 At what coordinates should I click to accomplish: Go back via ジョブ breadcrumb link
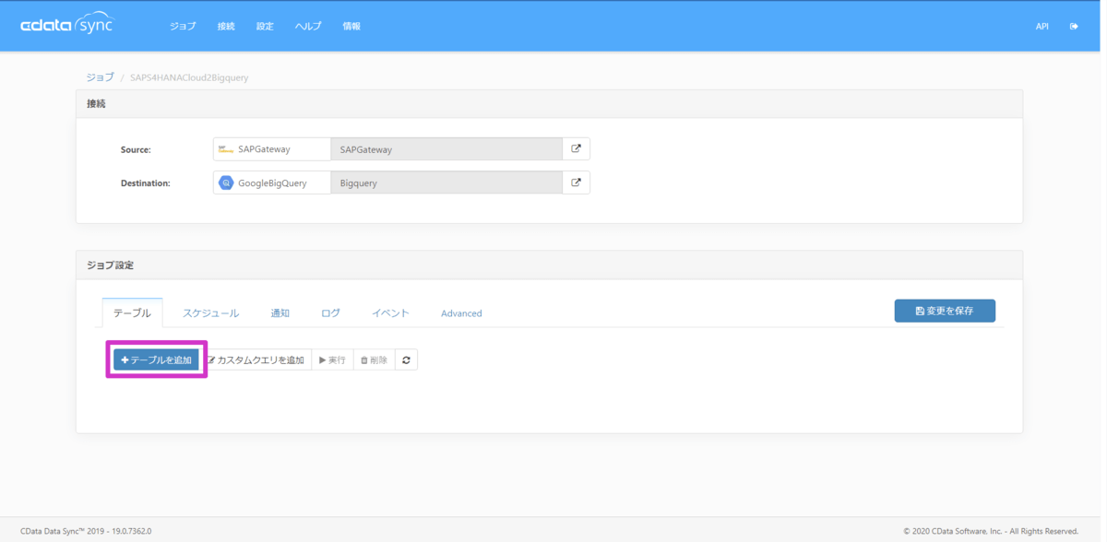(100, 77)
